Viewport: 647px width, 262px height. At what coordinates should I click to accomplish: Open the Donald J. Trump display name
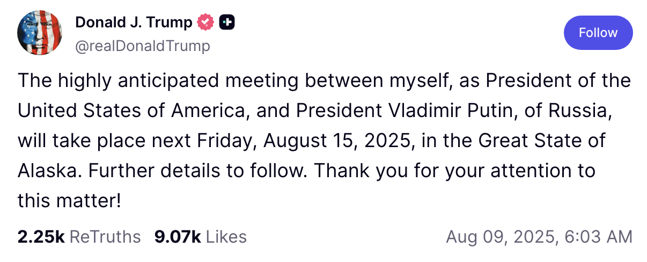(134, 23)
